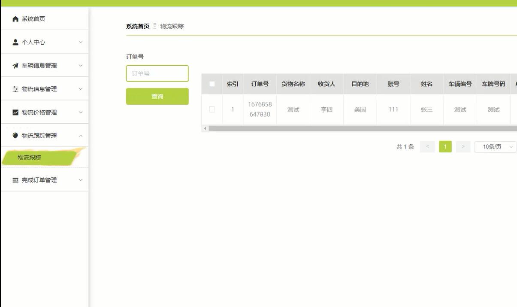
Task: Check the checkbox for order row 1
Action: click(x=212, y=109)
